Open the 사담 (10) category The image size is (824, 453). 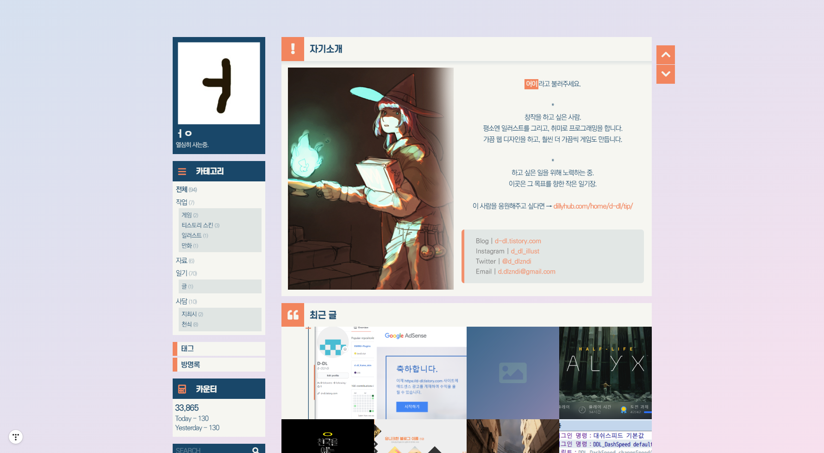187,302
